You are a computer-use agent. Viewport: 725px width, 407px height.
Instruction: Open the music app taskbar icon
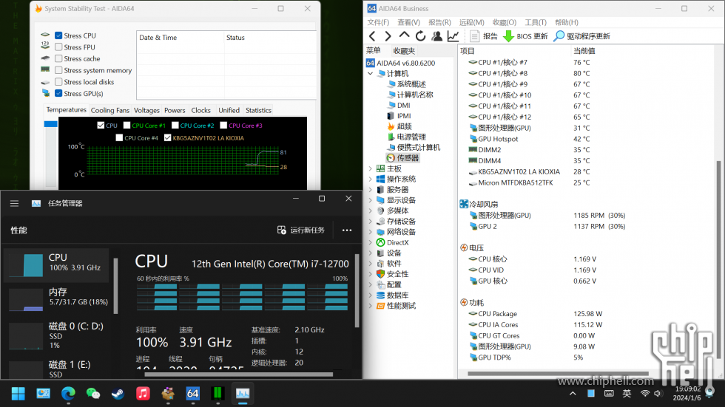(x=143, y=394)
